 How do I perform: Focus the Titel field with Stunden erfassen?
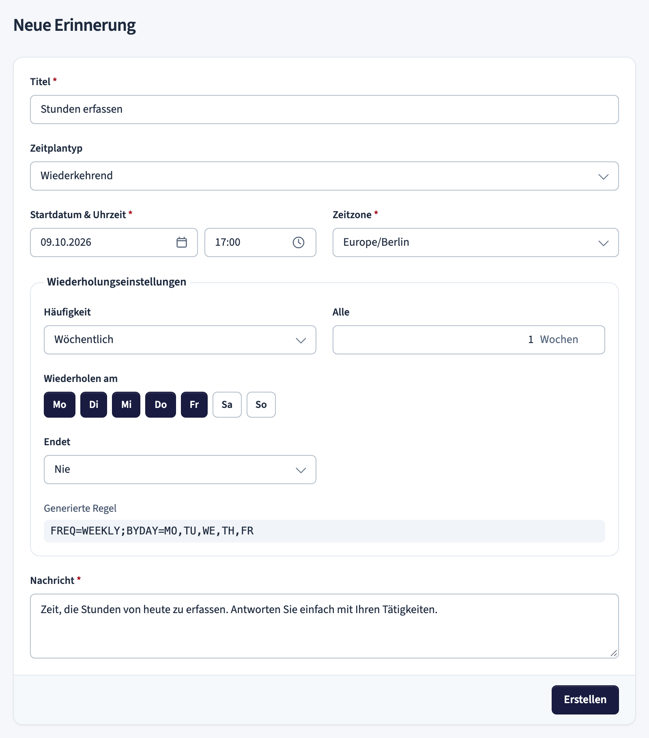pos(324,109)
